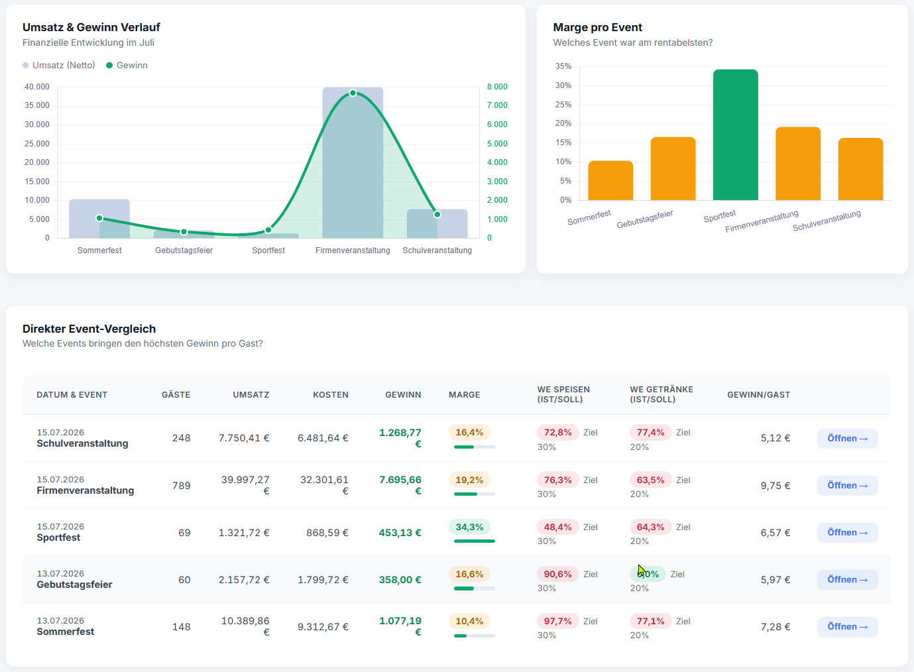The height and width of the screenshot is (672, 914).
Task: Select the orange Sommerfest margin bar
Action: (x=610, y=180)
